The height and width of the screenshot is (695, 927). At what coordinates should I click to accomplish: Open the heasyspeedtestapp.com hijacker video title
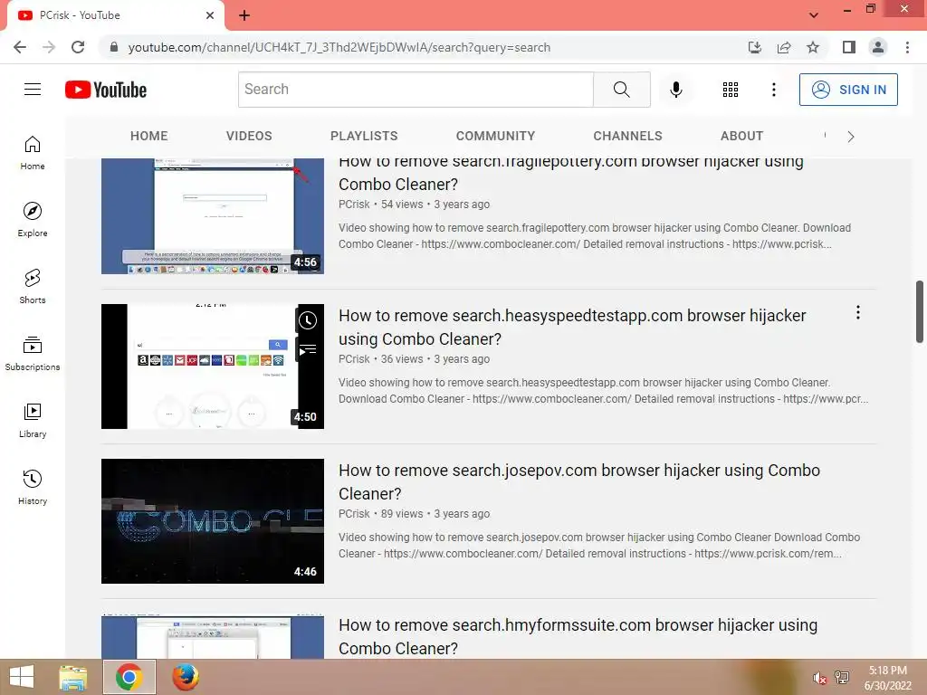click(x=572, y=328)
